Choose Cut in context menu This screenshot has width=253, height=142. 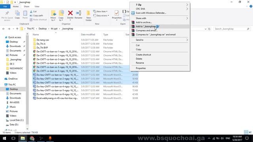pos(160,45)
